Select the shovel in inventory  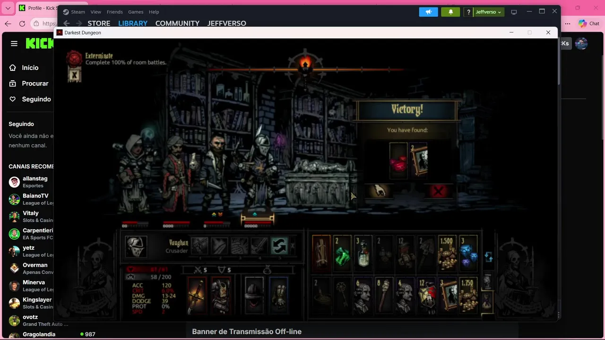click(x=426, y=254)
